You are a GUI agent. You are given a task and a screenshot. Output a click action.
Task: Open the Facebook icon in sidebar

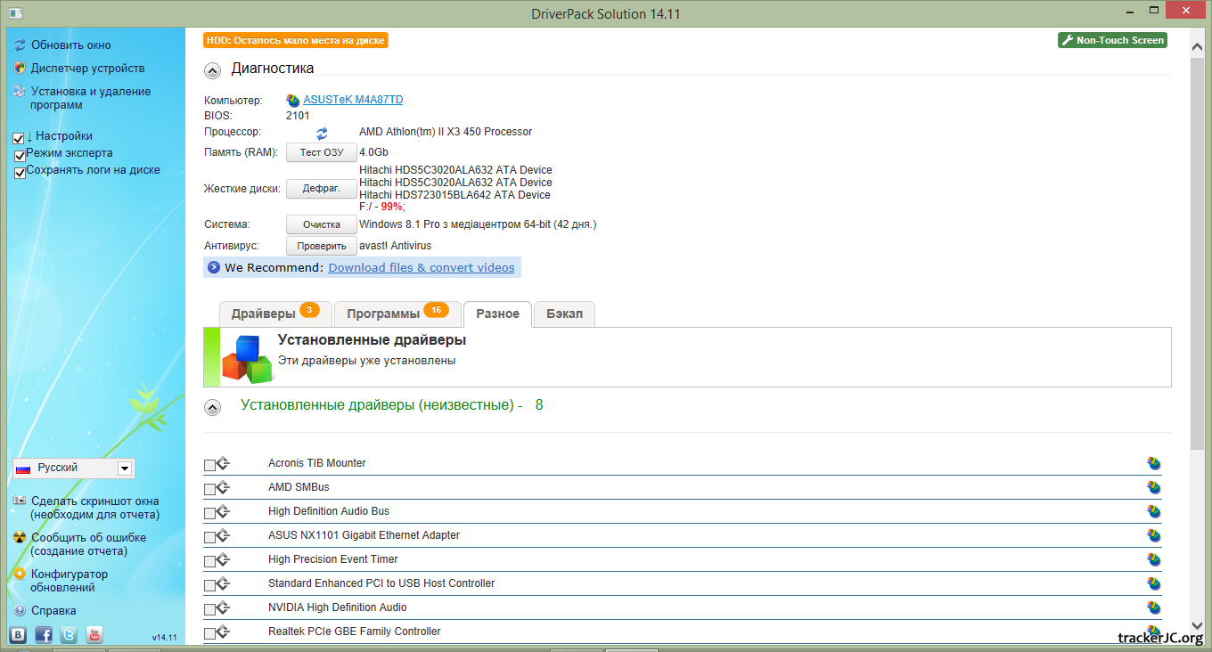[x=43, y=635]
